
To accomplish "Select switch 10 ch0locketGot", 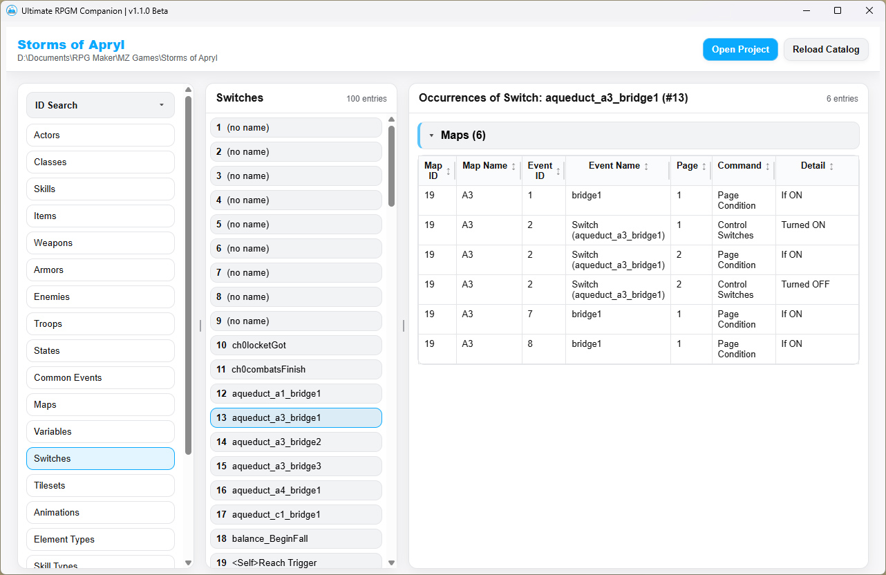I will tap(296, 345).
